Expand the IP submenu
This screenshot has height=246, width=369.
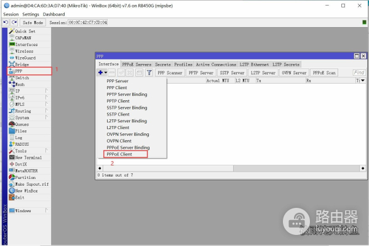47,91
